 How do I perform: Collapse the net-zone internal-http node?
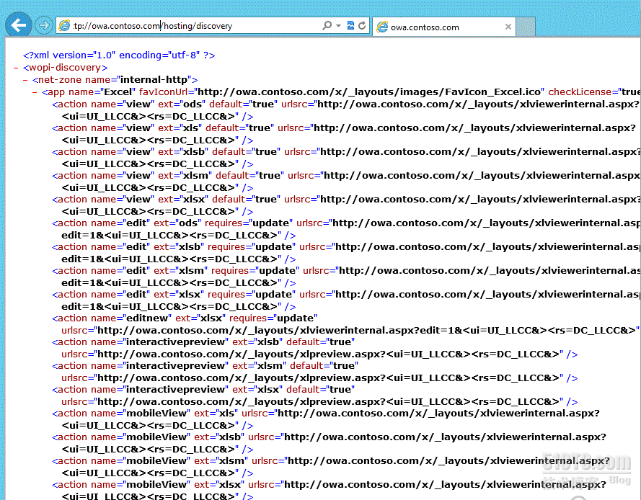[25, 80]
